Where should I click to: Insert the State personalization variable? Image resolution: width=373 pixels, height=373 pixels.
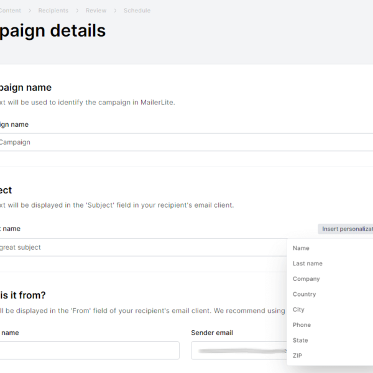[301, 341]
